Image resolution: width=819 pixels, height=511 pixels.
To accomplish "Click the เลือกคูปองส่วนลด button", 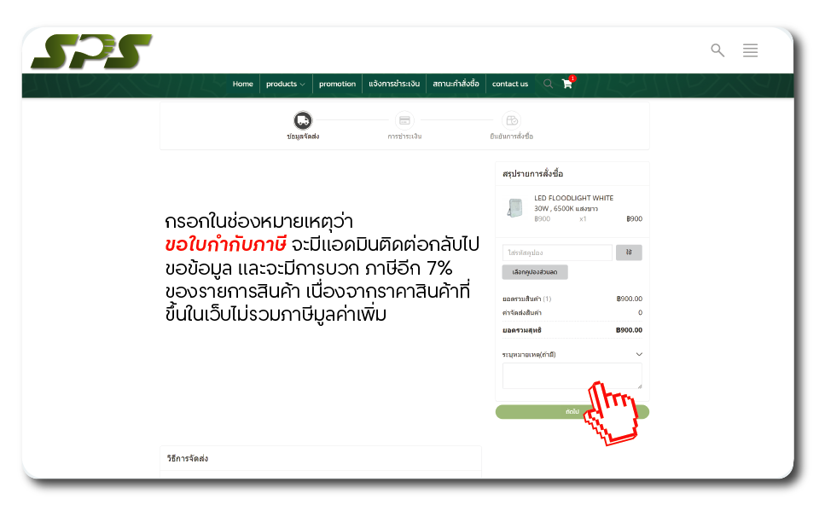I will (x=535, y=272).
